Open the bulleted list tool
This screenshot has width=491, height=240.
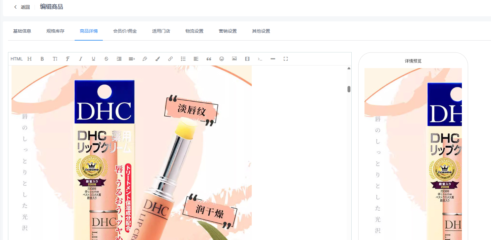tap(183, 59)
